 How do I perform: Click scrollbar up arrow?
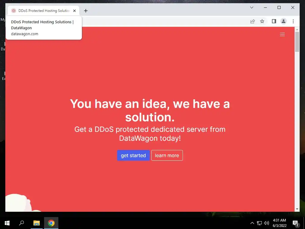[297, 30]
